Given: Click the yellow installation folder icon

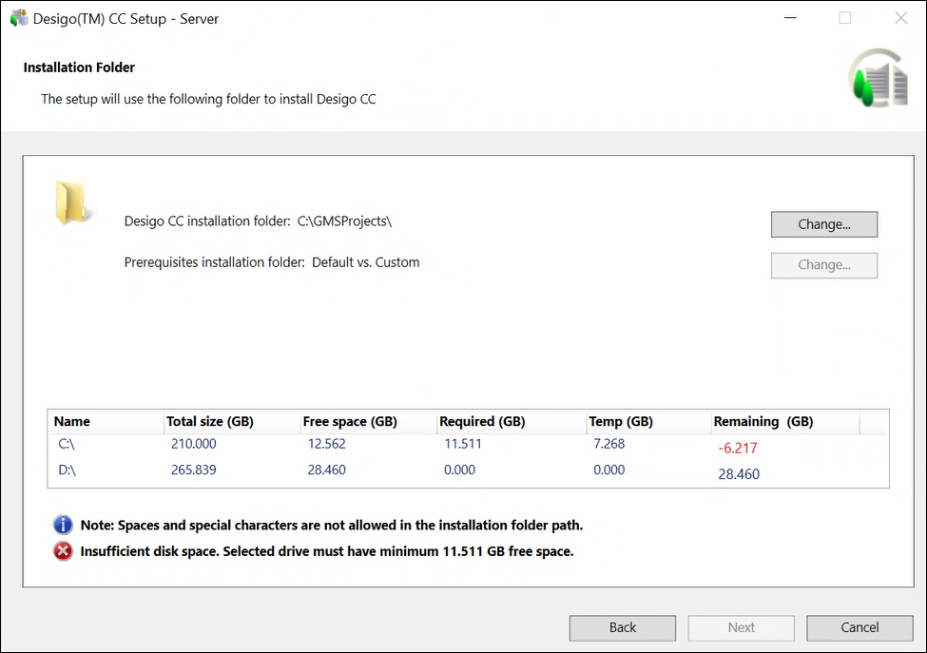Looking at the screenshot, I should point(72,202).
